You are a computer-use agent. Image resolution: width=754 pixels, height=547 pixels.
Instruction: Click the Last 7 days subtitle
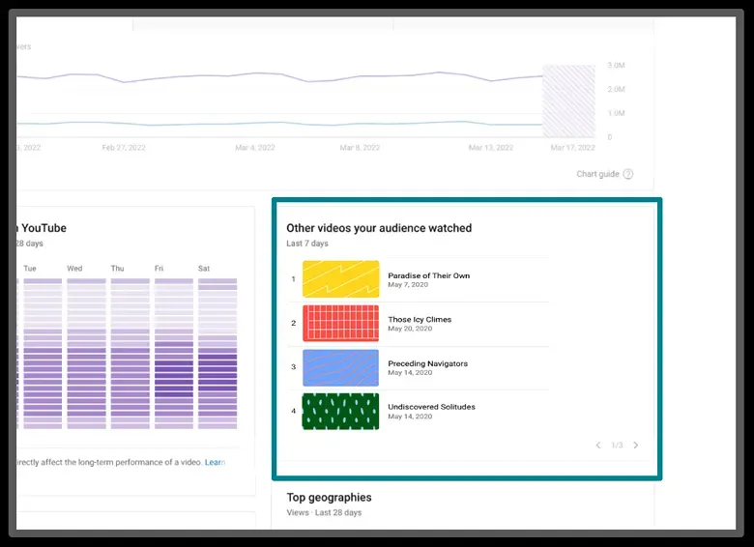pyautogui.click(x=307, y=244)
